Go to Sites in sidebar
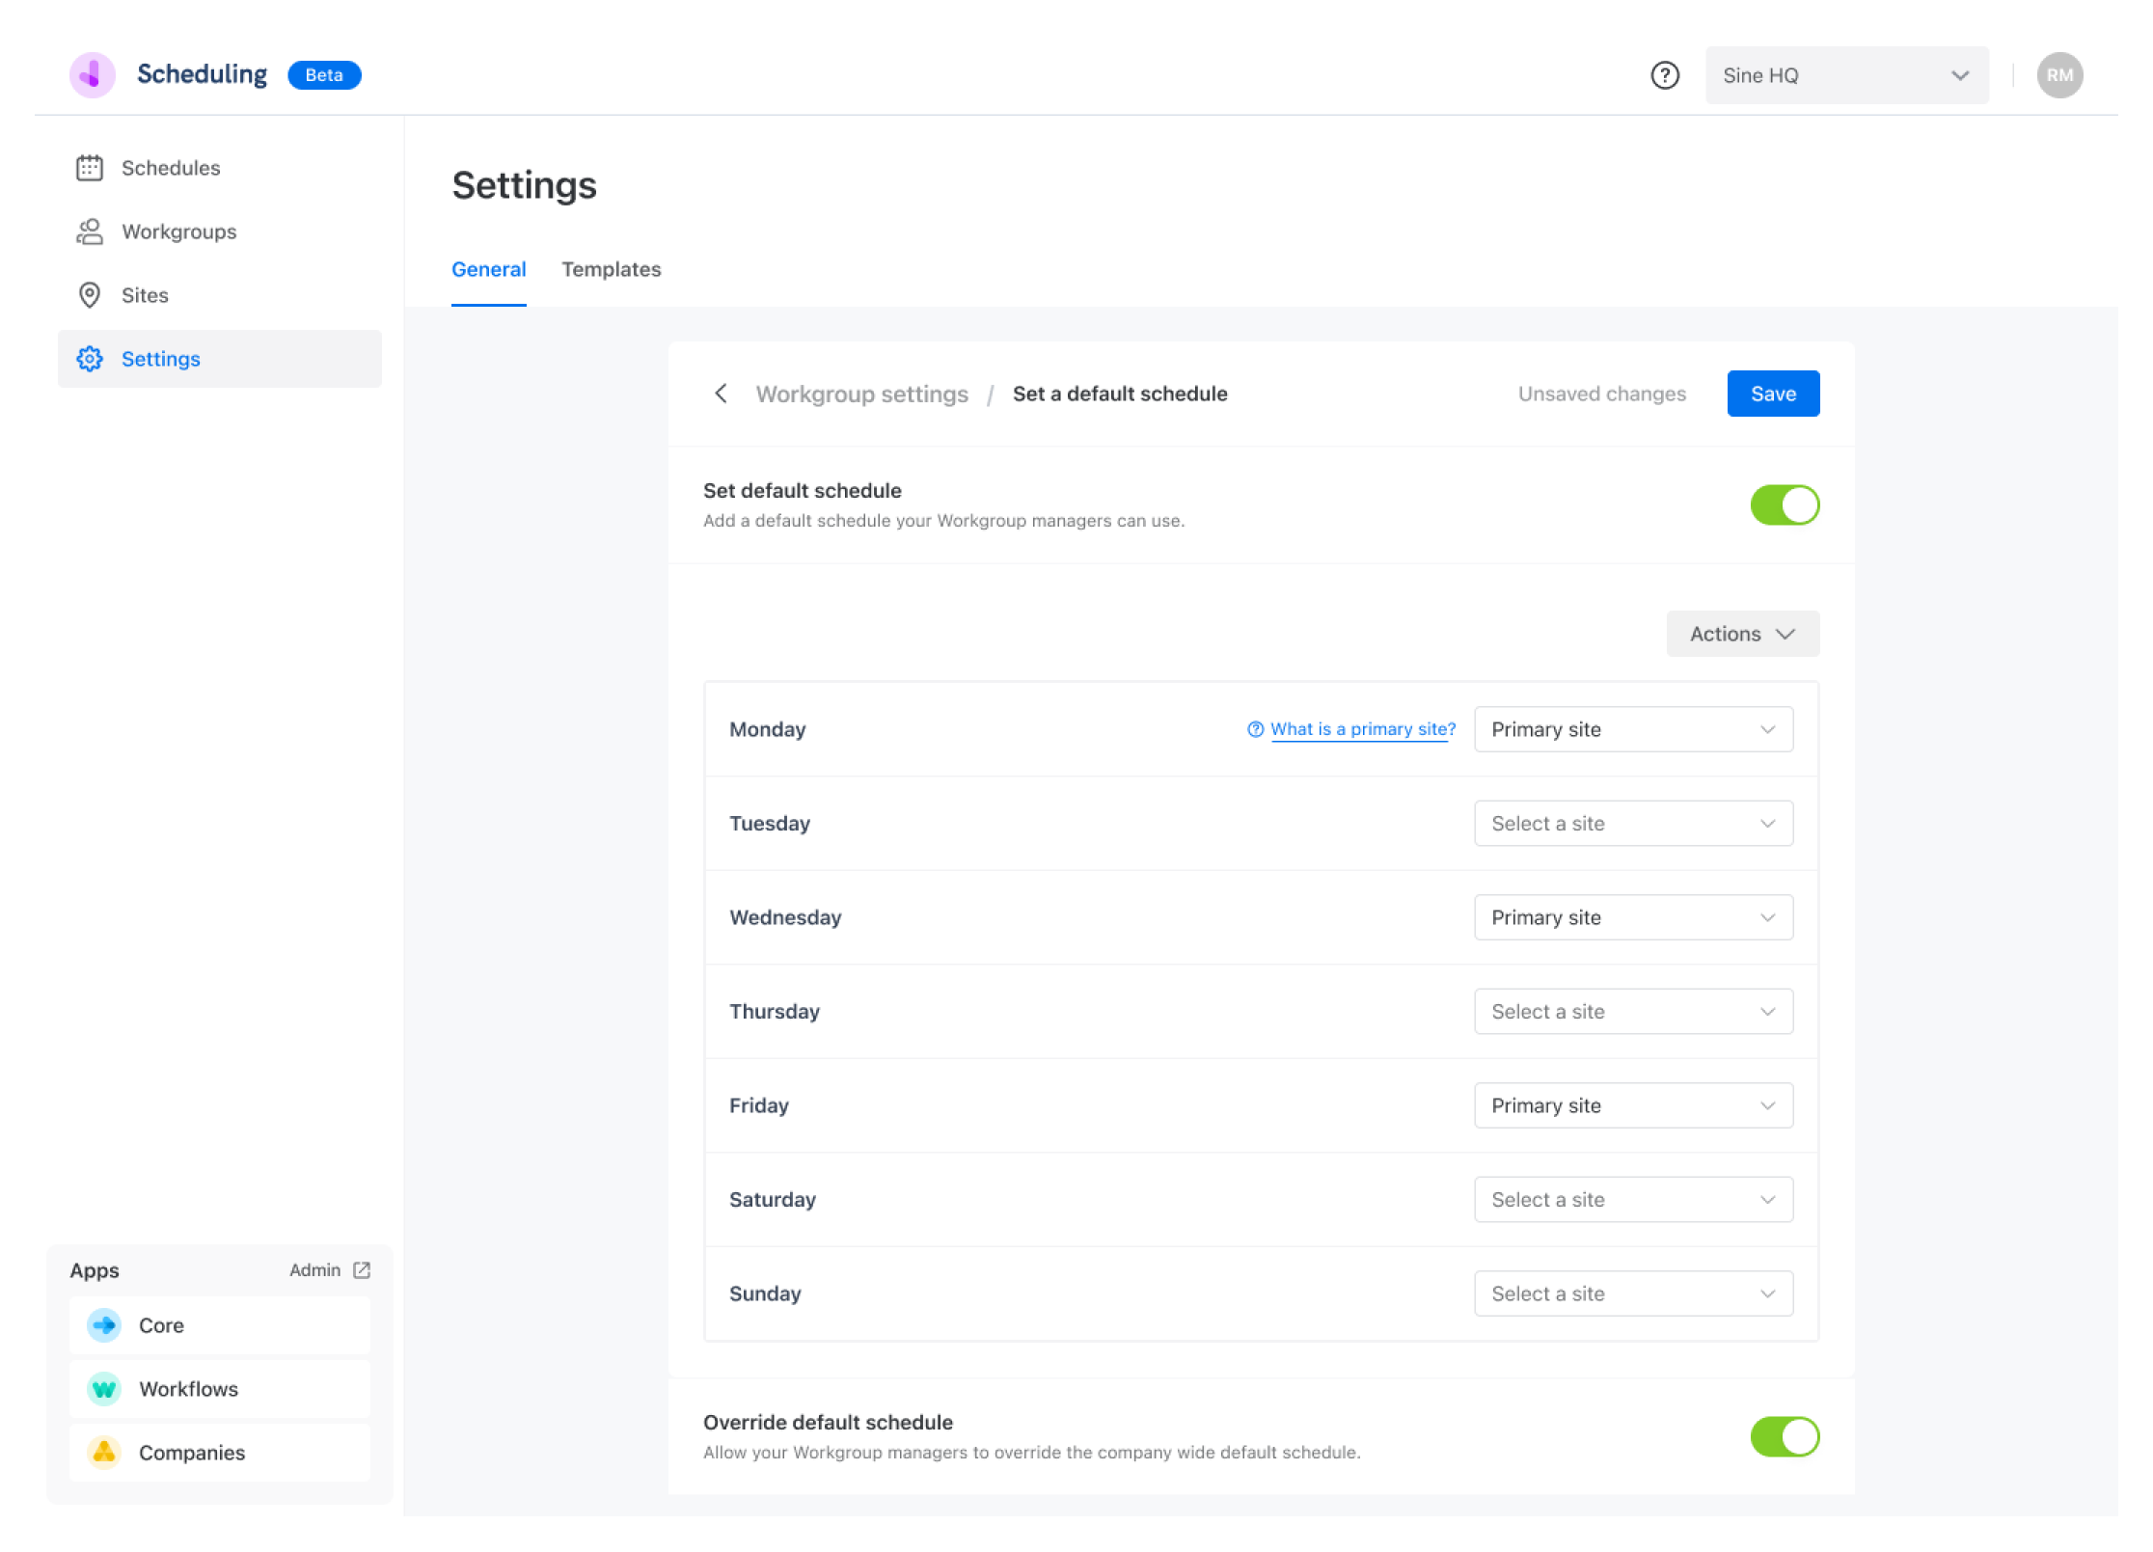The height and width of the screenshot is (1552, 2153). tap(220, 295)
